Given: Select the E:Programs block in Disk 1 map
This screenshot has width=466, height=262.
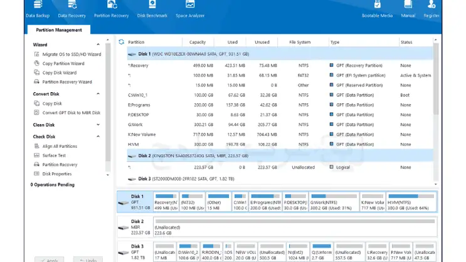Looking at the screenshot, I should 265,202.
